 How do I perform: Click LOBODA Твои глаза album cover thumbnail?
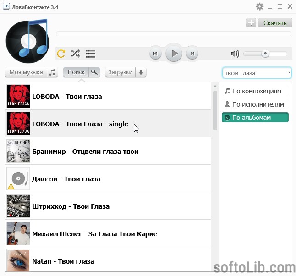click(x=18, y=96)
